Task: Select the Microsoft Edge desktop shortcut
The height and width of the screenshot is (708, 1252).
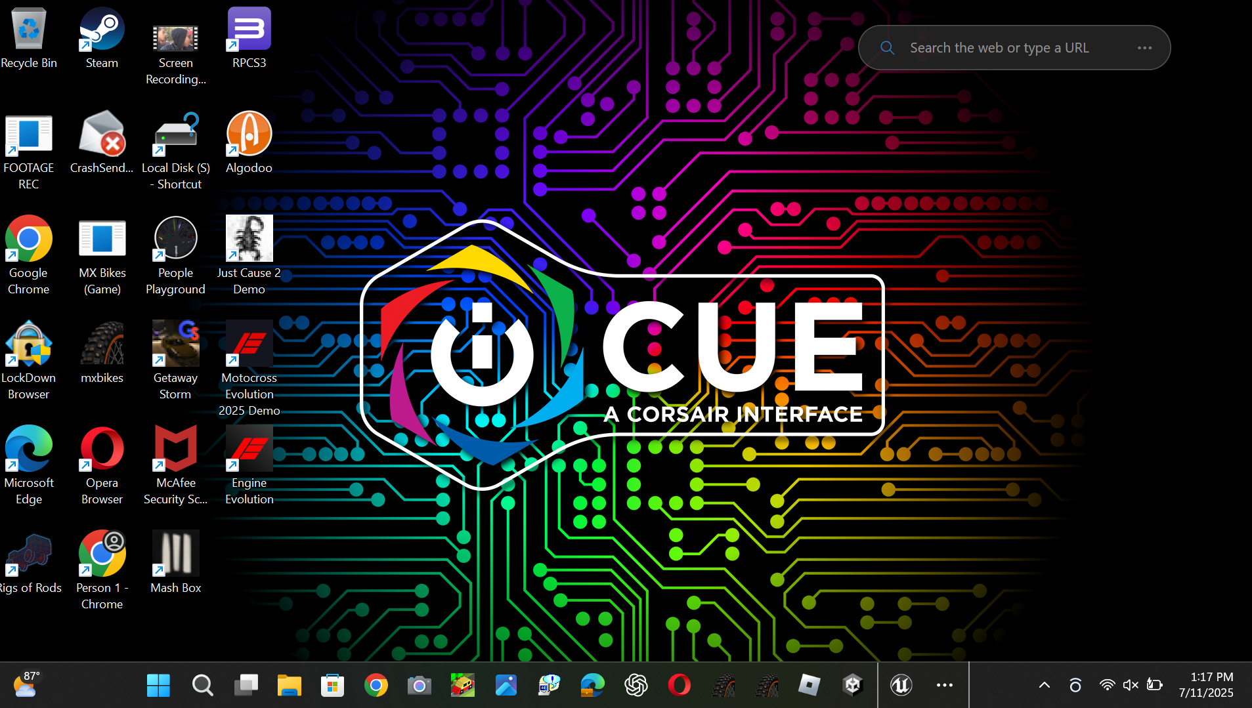Action: (x=29, y=466)
